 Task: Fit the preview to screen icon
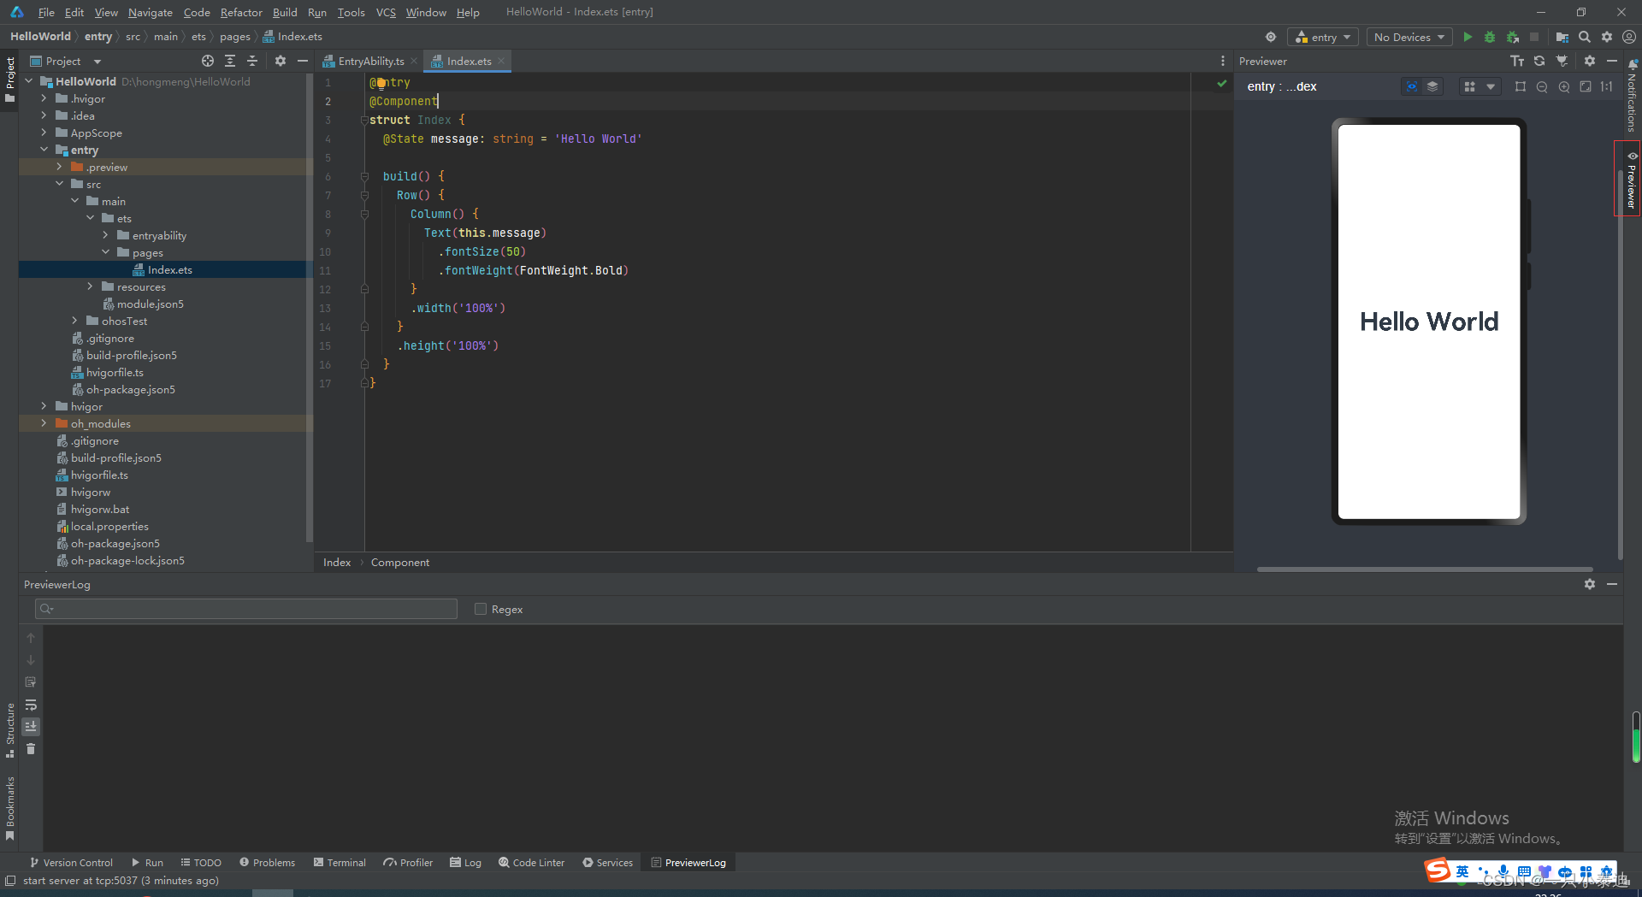point(1586,86)
